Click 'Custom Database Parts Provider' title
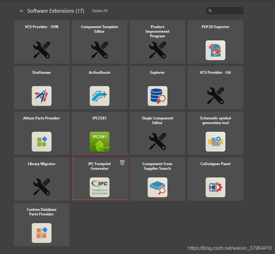The width and height of the screenshot is (275, 254). 42,212
